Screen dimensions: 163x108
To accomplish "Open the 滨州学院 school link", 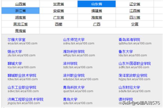I will point(70,63).
